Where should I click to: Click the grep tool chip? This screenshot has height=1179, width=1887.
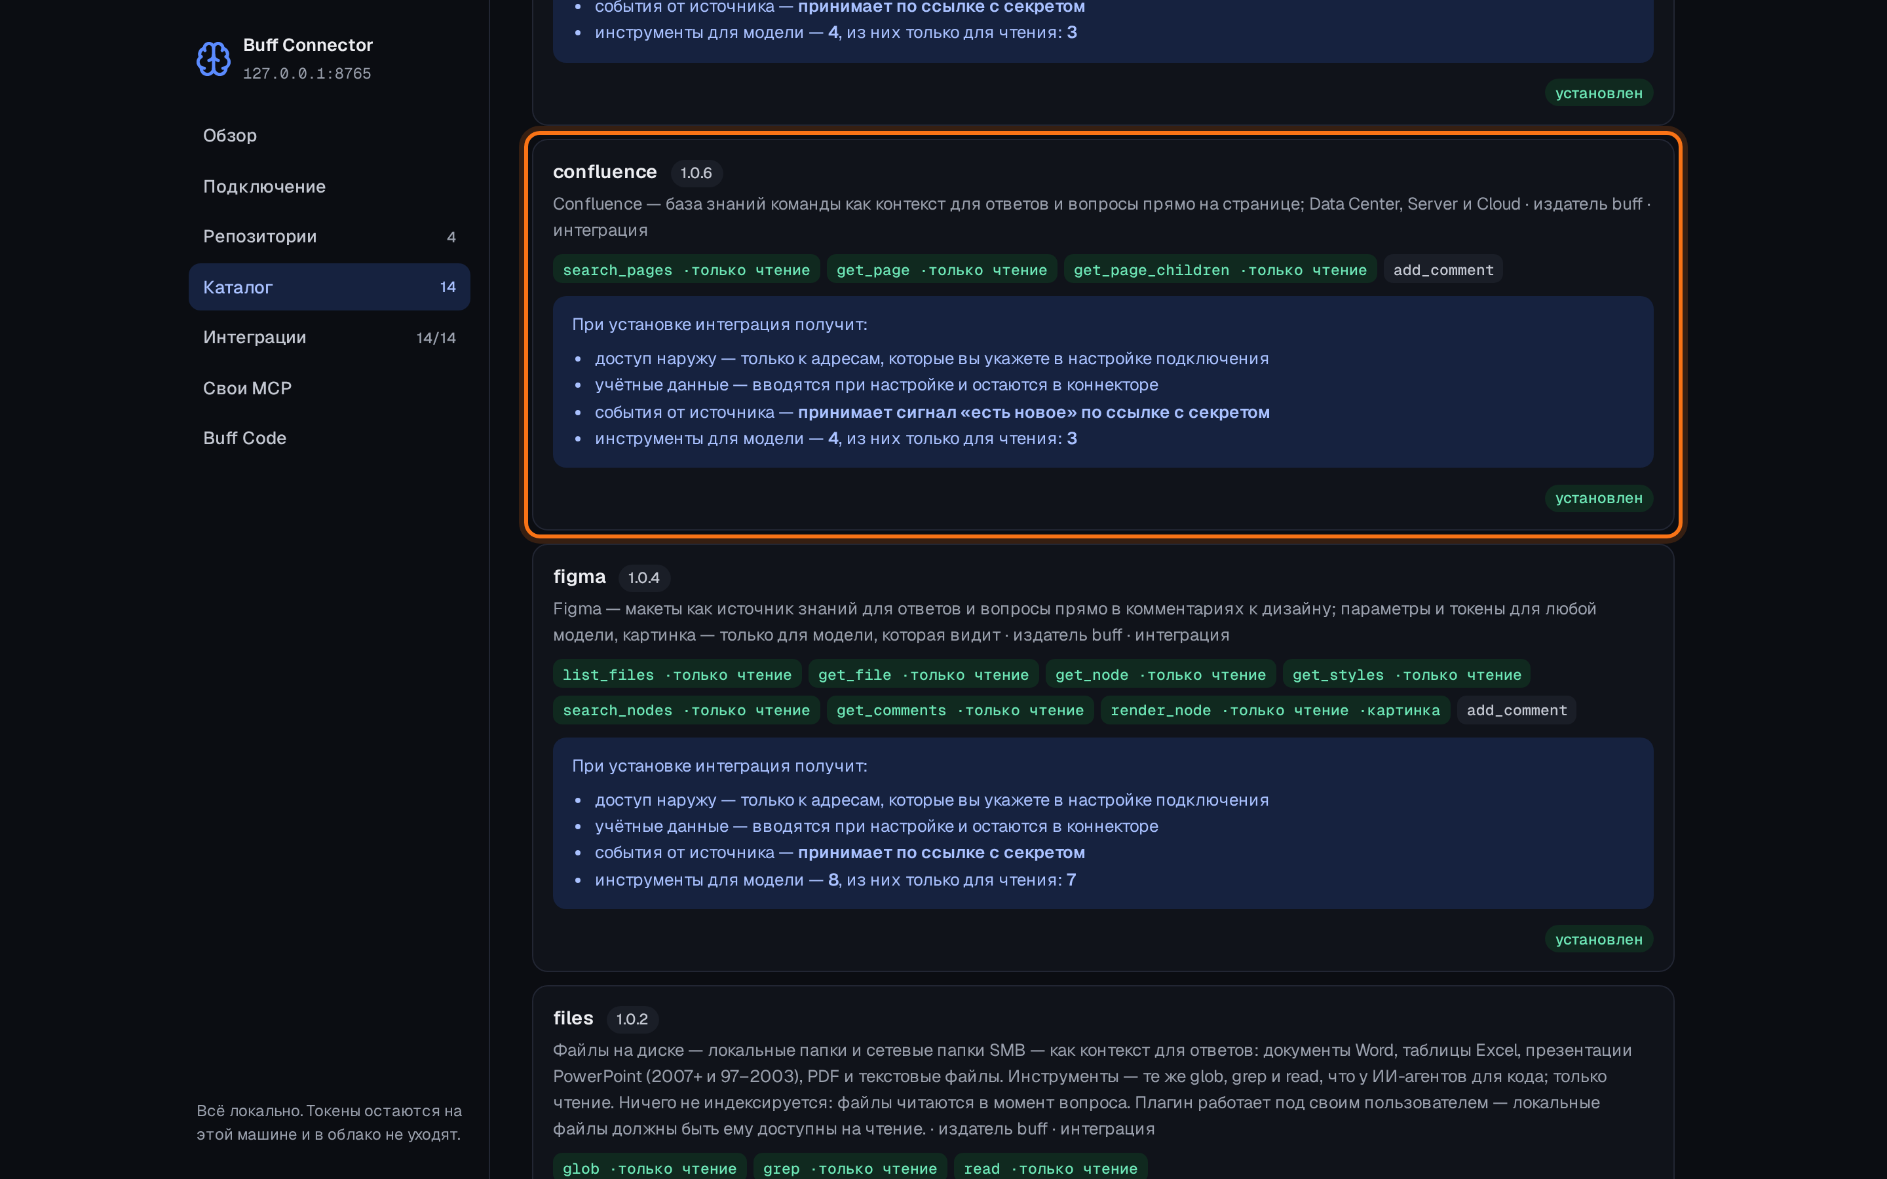pos(850,1168)
